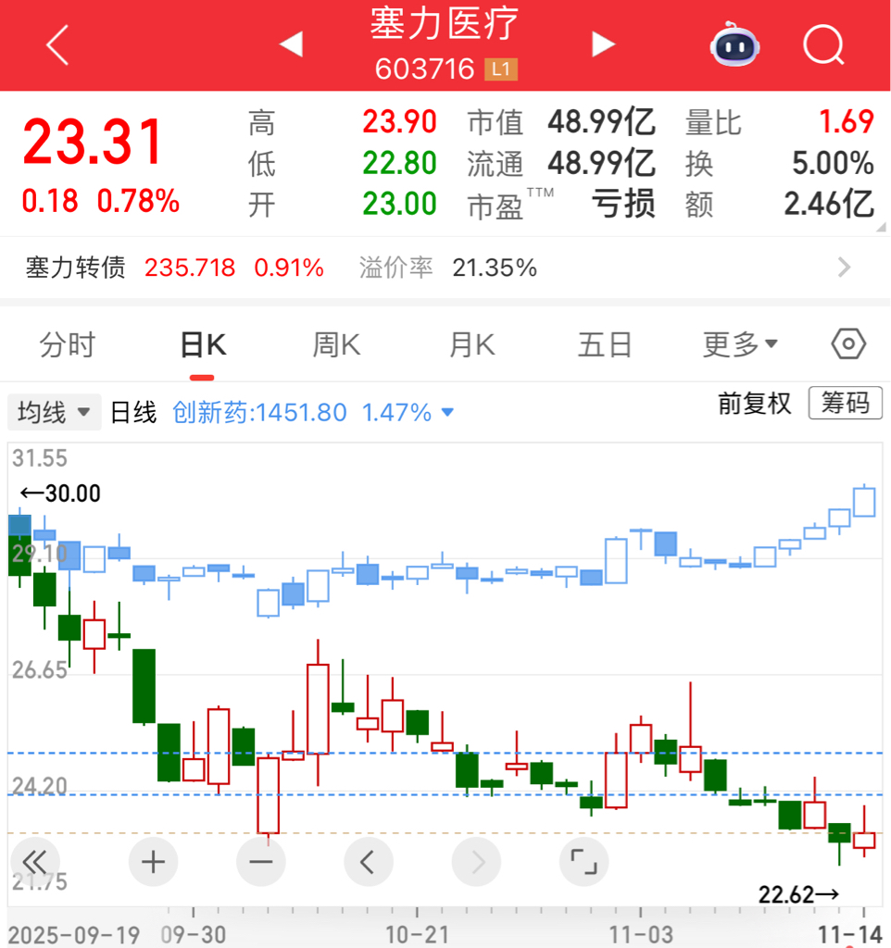Image resolution: width=891 pixels, height=948 pixels.
Task: Tap the high price 23.90
Action: tap(400, 122)
